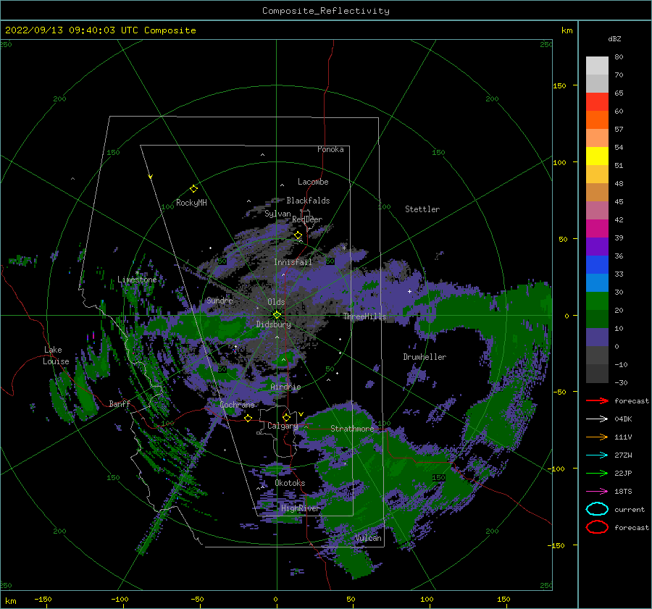This screenshot has width=652, height=609.
Task: Click the Ponoka city label
Action: point(330,149)
